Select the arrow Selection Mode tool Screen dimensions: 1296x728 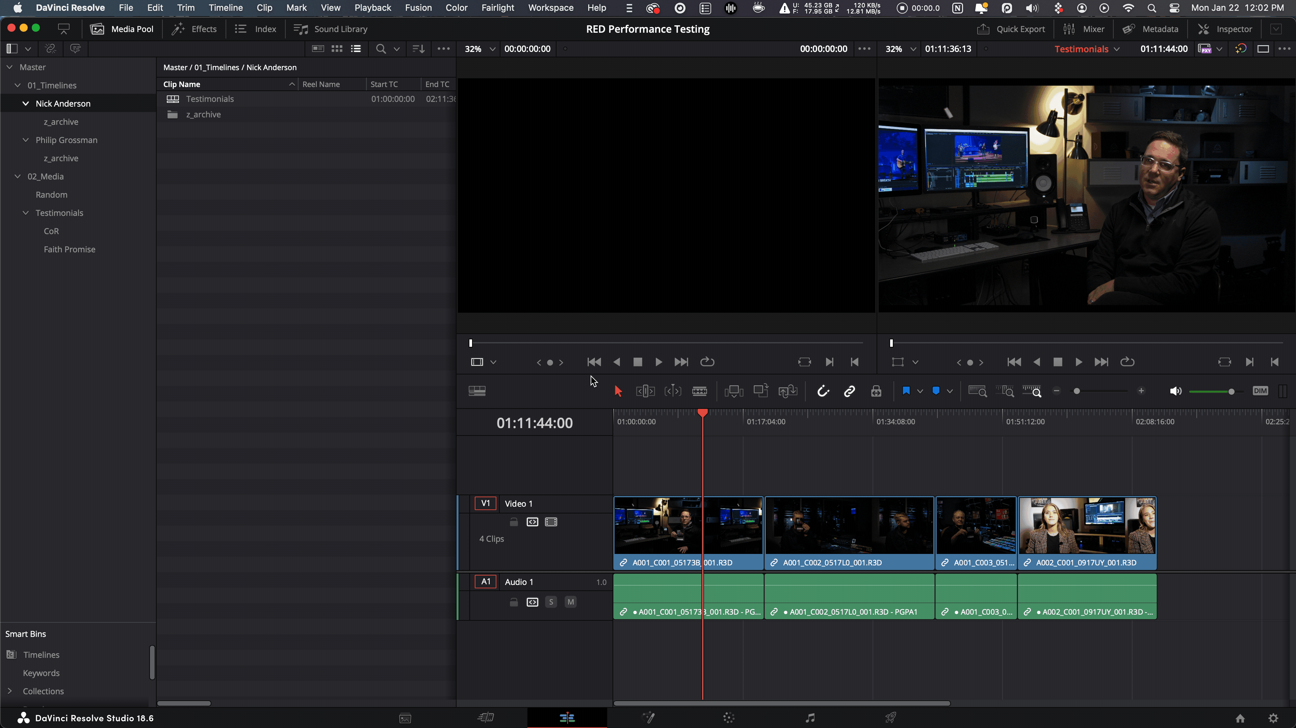click(618, 391)
